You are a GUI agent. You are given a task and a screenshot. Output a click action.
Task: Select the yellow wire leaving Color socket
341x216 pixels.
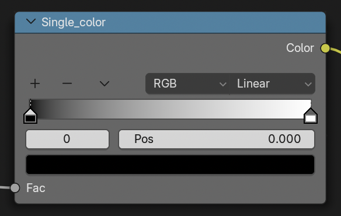pos(336,51)
